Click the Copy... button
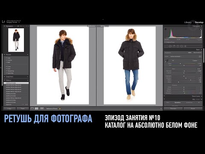The height and width of the screenshot is (154, 205). 9,109
